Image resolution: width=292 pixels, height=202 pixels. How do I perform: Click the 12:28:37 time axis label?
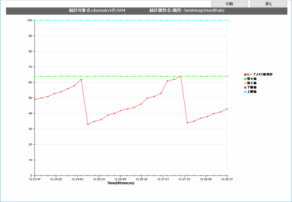(227, 179)
